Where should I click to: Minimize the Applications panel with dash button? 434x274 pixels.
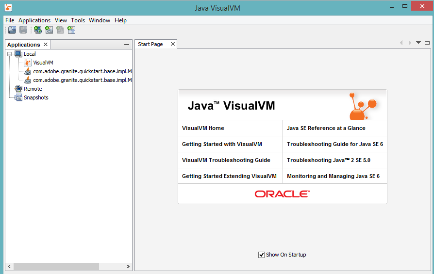pos(127,45)
